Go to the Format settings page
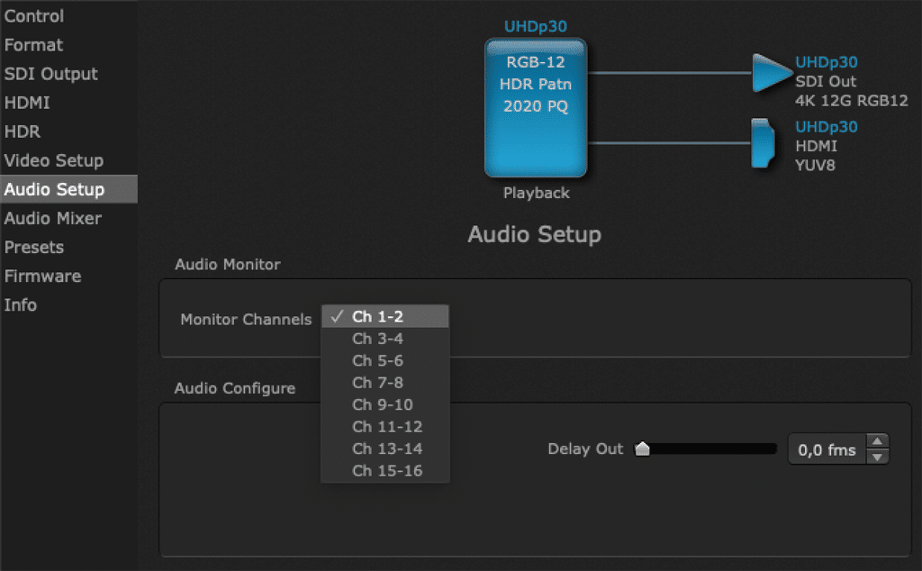The width and height of the screenshot is (922, 571). point(34,45)
